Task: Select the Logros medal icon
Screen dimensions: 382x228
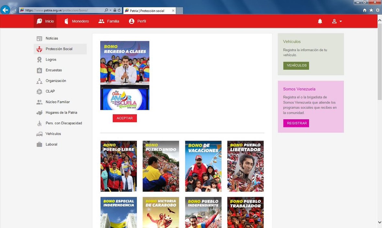Action: 39,60
